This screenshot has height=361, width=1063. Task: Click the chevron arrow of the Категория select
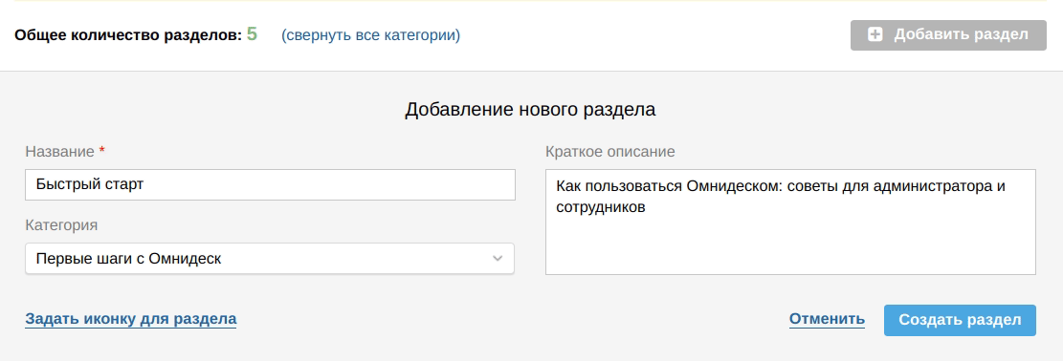point(498,259)
